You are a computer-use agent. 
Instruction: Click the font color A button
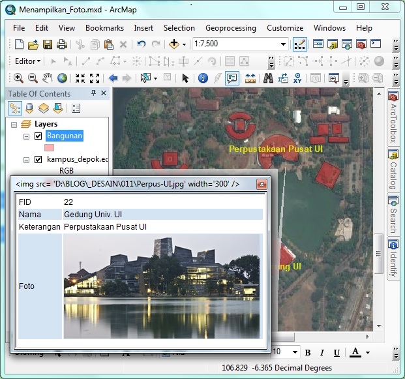355,352
